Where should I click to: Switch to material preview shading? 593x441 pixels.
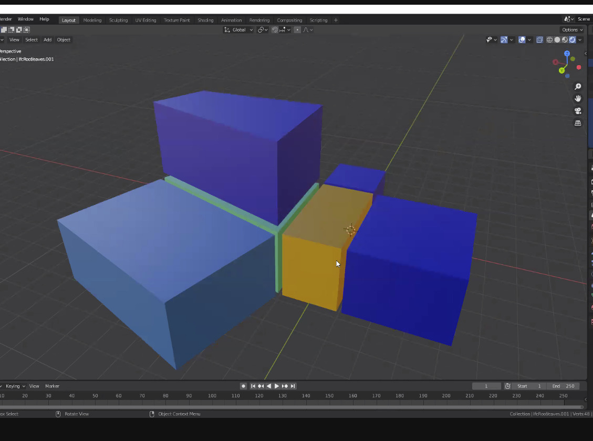point(565,40)
